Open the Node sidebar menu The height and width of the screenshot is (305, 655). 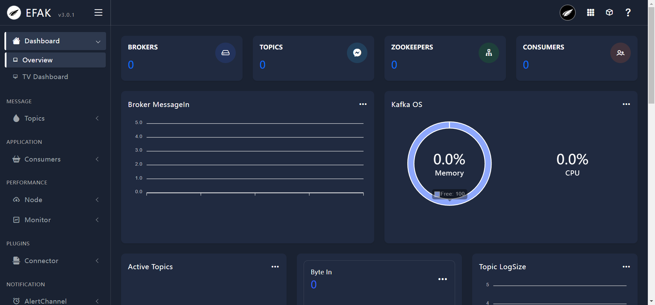click(56, 200)
